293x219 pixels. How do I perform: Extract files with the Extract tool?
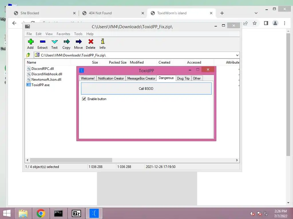42,44
